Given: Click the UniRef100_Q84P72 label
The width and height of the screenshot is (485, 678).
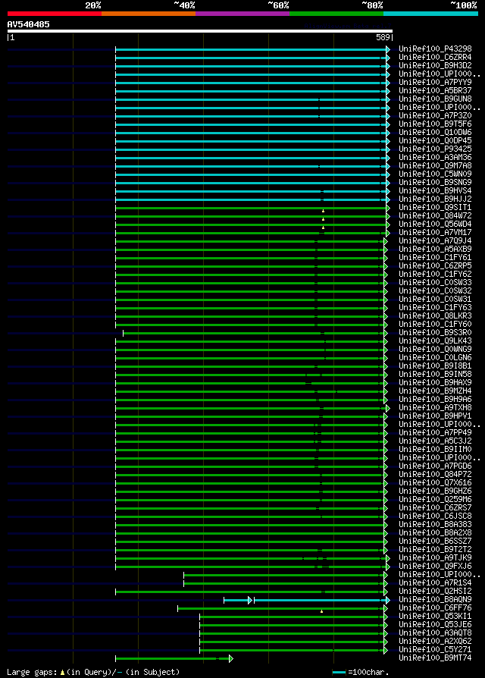Looking at the screenshot, I should [x=435, y=474].
